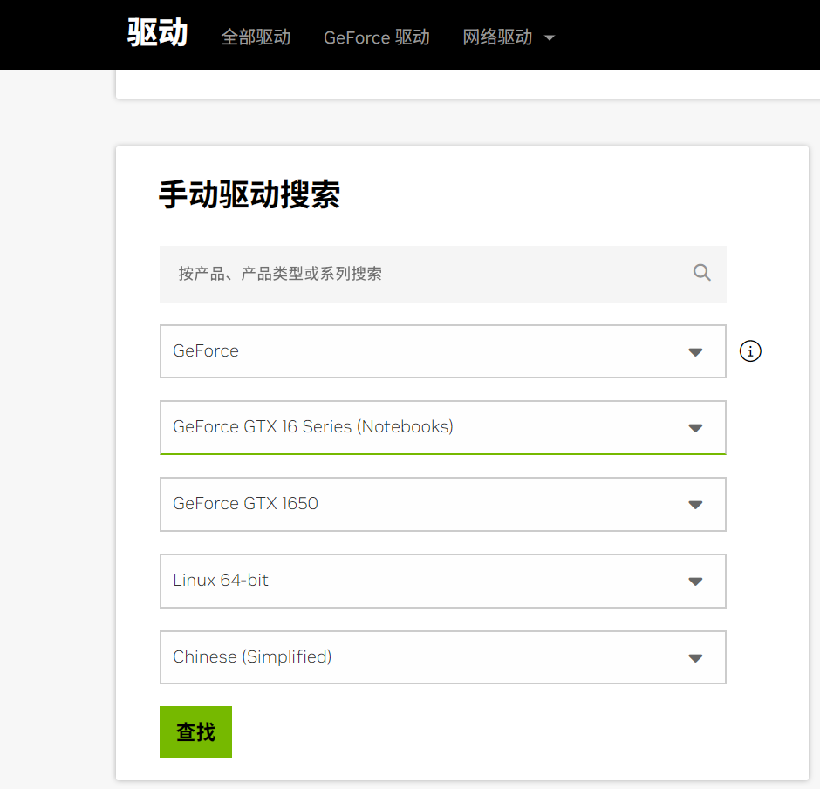Expand the 网络驱动 menu arrow
Screen dimensions: 820x789
coord(549,38)
